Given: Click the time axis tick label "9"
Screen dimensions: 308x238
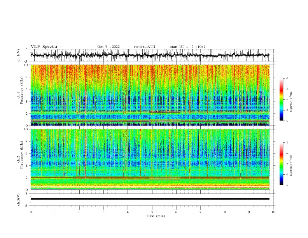Looking at the screenshot, I should tap(249, 212).
